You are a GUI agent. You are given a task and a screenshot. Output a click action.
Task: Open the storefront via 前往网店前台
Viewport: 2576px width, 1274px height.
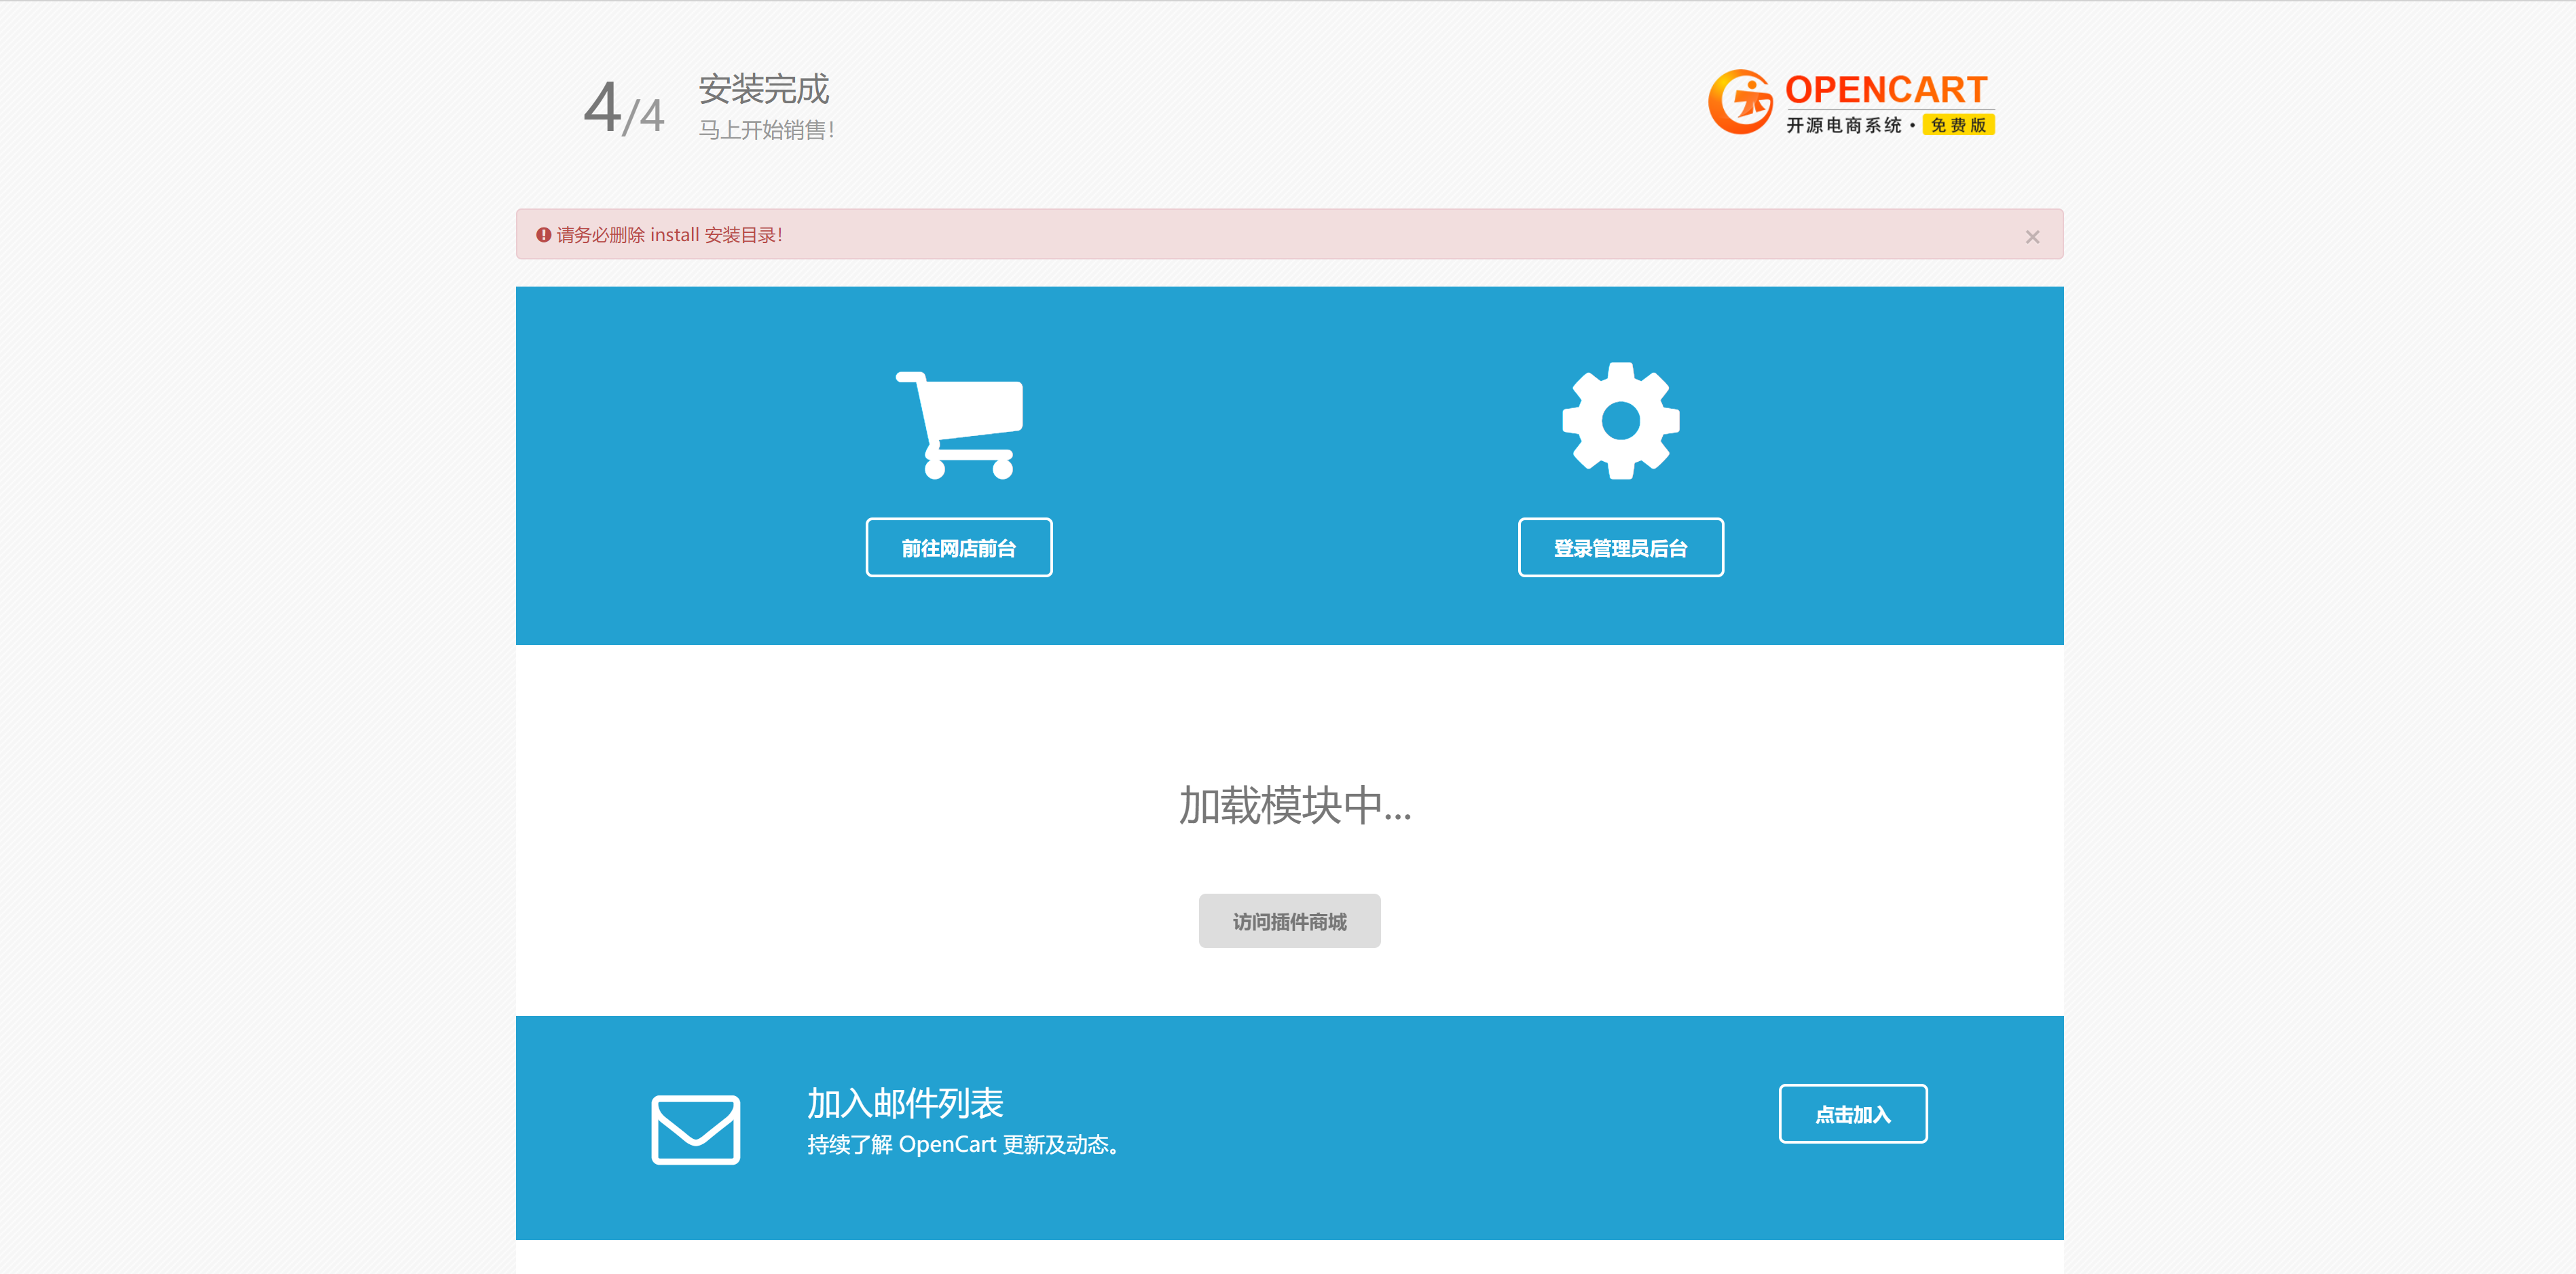point(958,547)
